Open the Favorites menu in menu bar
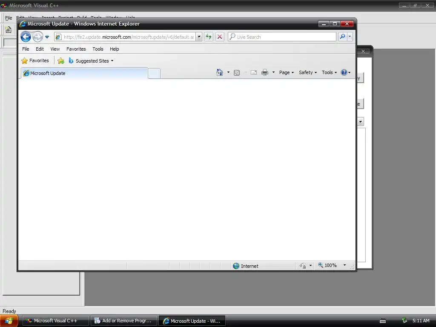 (x=76, y=49)
